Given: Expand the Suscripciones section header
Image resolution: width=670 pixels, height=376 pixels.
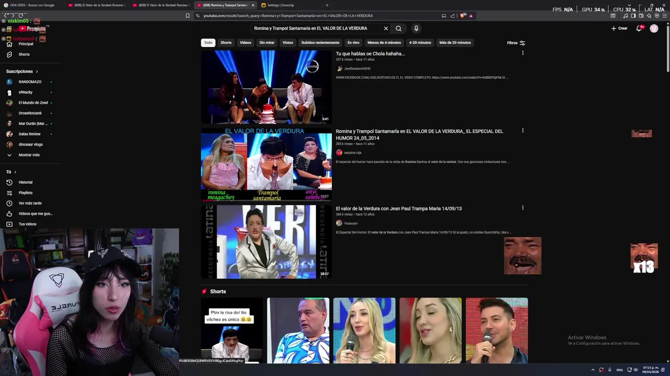Looking at the screenshot, I should click(22, 72).
